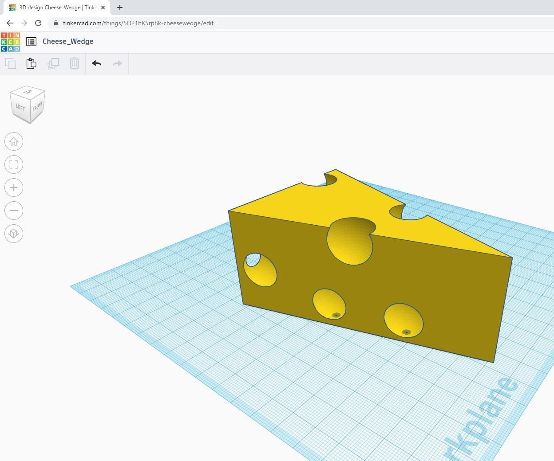Viewport: 554px width, 461px height.
Task: Click the tinkercad.com address bar
Action: click(x=300, y=23)
